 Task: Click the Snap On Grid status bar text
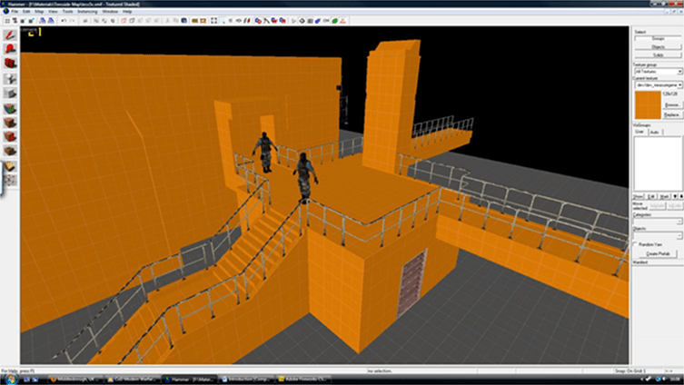[x=629, y=371]
